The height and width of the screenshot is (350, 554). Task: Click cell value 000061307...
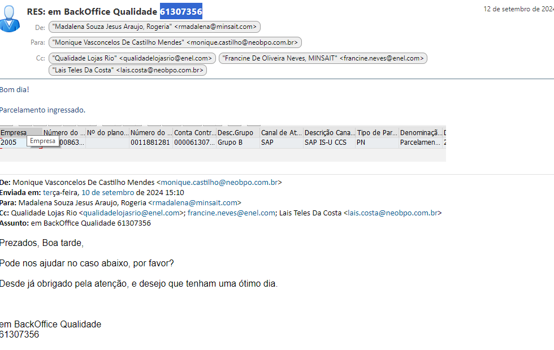[194, 142]
